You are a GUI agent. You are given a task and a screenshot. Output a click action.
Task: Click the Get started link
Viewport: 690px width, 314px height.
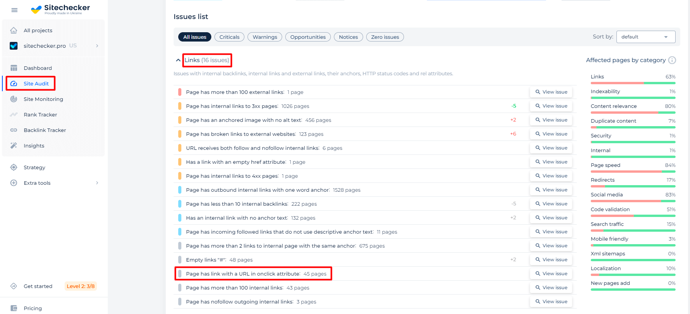click(x=38, y=286)
